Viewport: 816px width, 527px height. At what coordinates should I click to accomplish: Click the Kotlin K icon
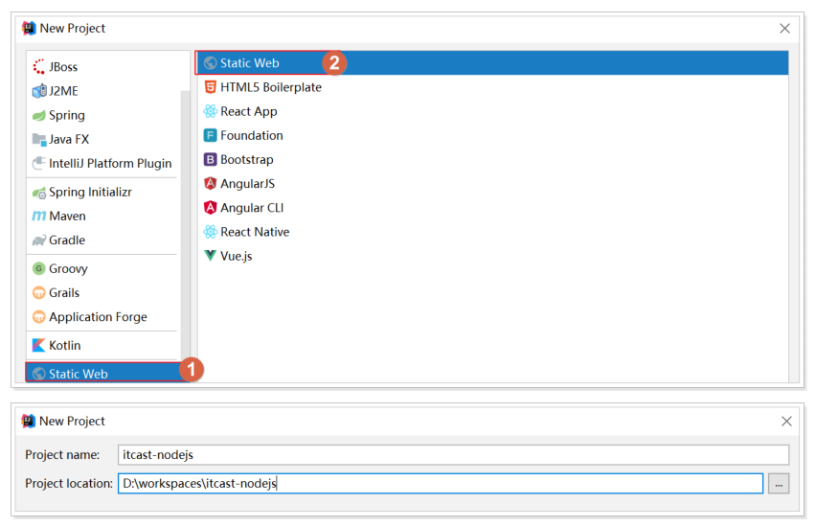pyautogui.click(x=39, y=345)
